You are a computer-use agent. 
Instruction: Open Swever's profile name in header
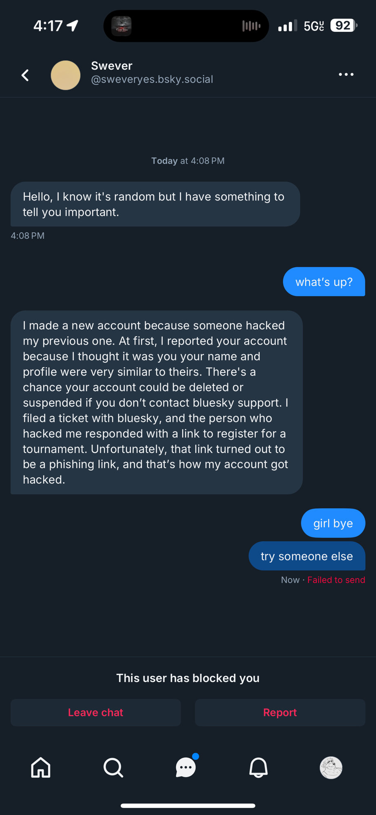112,66
